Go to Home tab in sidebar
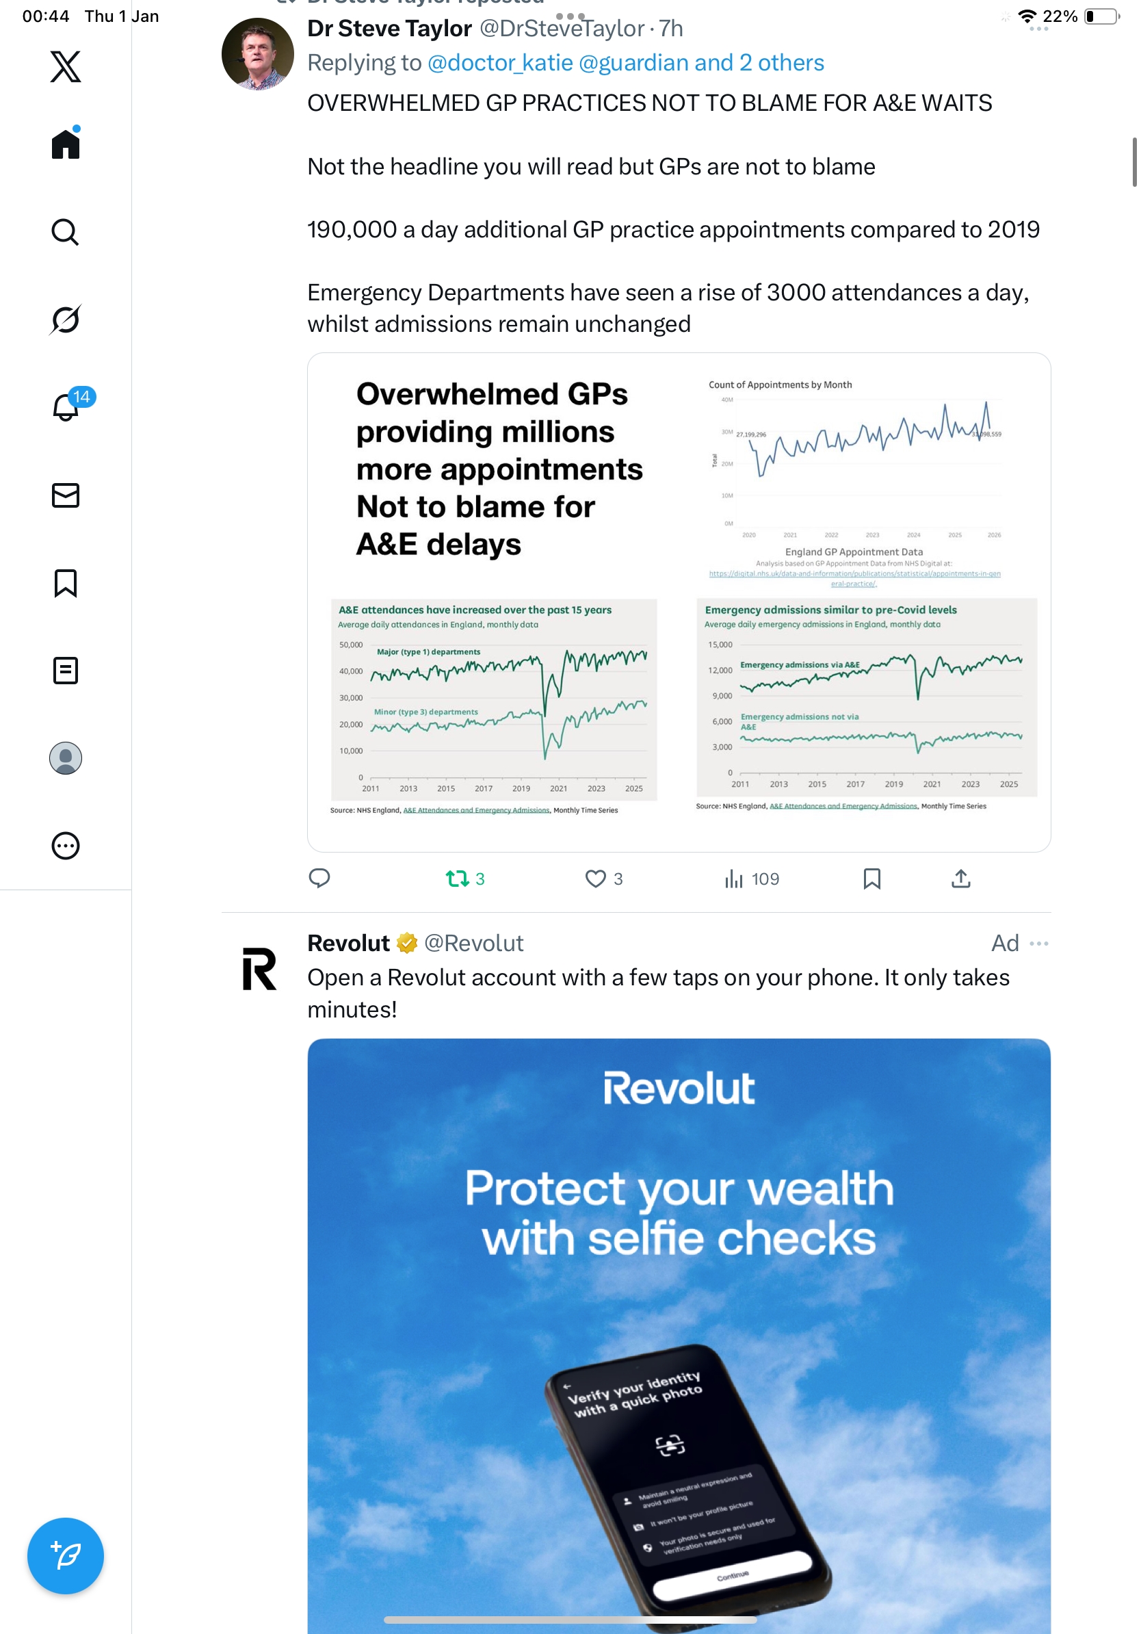The width and height of the screenshot is (1141, 1634). (66, 144)
